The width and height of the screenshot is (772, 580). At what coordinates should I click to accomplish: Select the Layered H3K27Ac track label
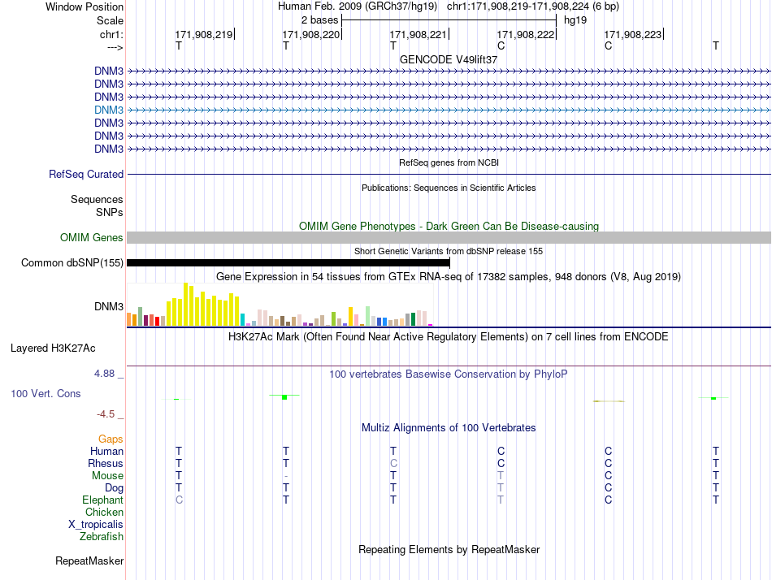pyautogui.click(x=53, y=348)
